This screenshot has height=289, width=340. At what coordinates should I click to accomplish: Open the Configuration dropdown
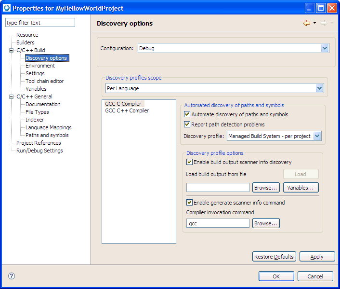click(x=325, y=48)
